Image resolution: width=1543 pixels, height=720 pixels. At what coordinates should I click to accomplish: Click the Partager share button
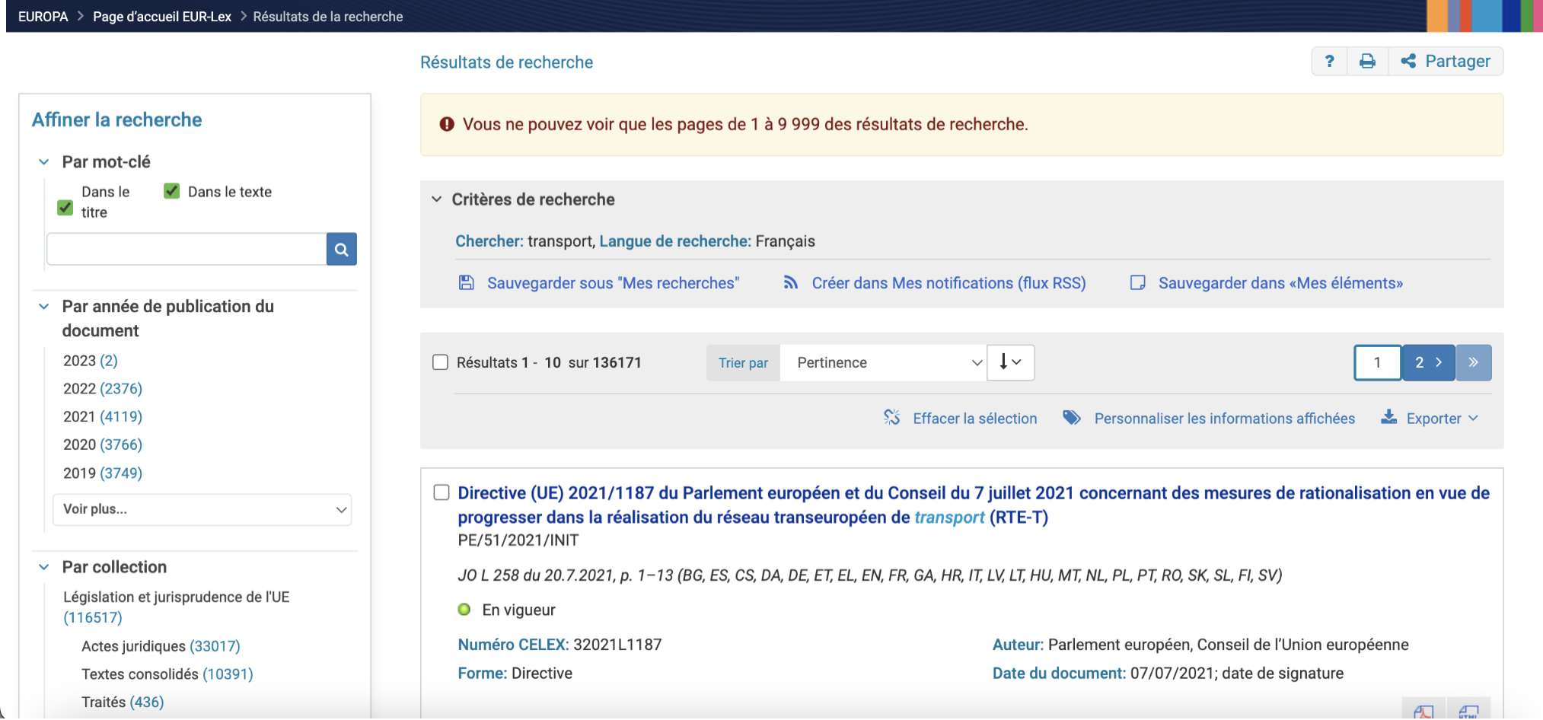click(x=1446, y=62)
